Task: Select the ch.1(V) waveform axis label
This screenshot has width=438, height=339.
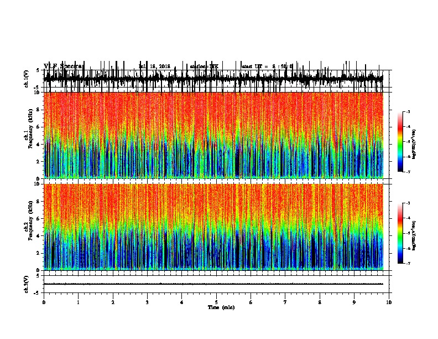Action: point(26,79)
